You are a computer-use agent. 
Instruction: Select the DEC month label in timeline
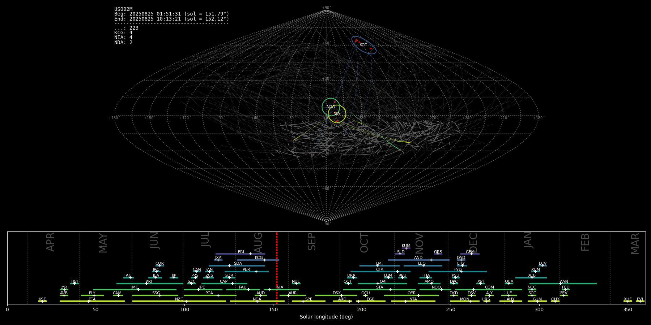tap(473, 243)
